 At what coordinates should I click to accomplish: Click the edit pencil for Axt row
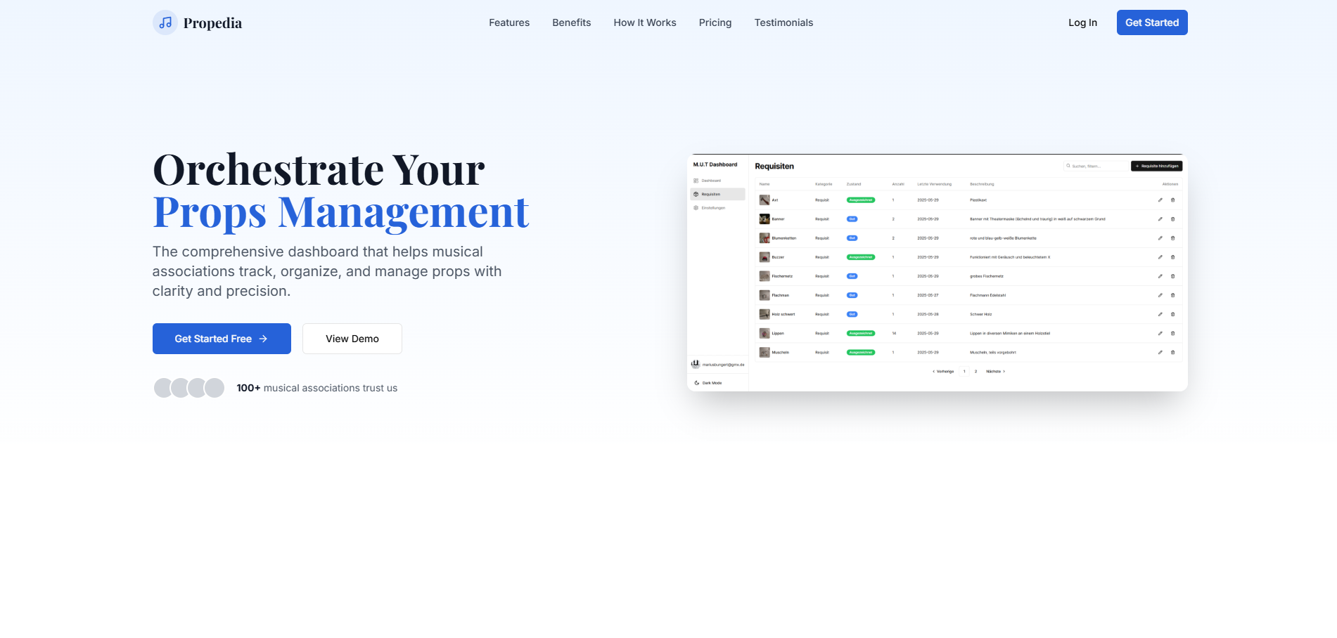[1160, 200]
